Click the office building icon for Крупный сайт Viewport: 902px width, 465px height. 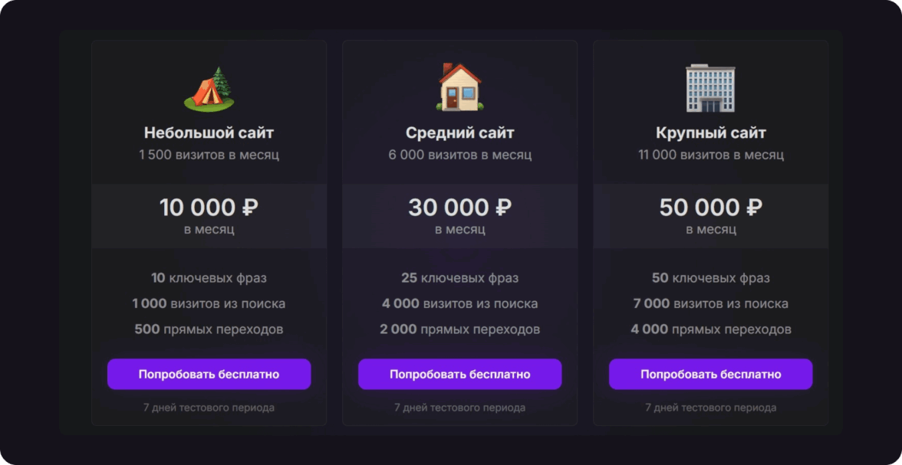(x=710, y=87)
